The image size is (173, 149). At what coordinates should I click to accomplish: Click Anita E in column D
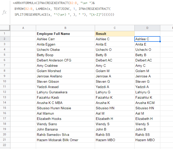(147, 44)
